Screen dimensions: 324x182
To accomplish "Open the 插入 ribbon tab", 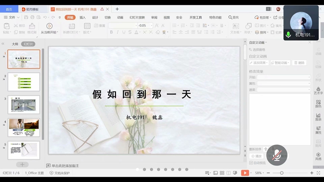I will [83, 17].
